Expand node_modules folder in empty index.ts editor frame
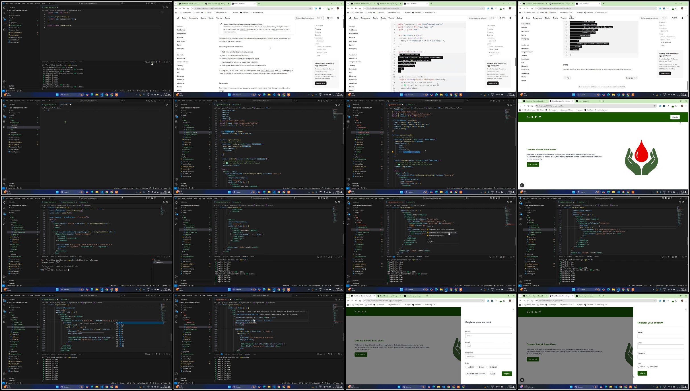Viewport: 690px width, 391px height. 15,113
